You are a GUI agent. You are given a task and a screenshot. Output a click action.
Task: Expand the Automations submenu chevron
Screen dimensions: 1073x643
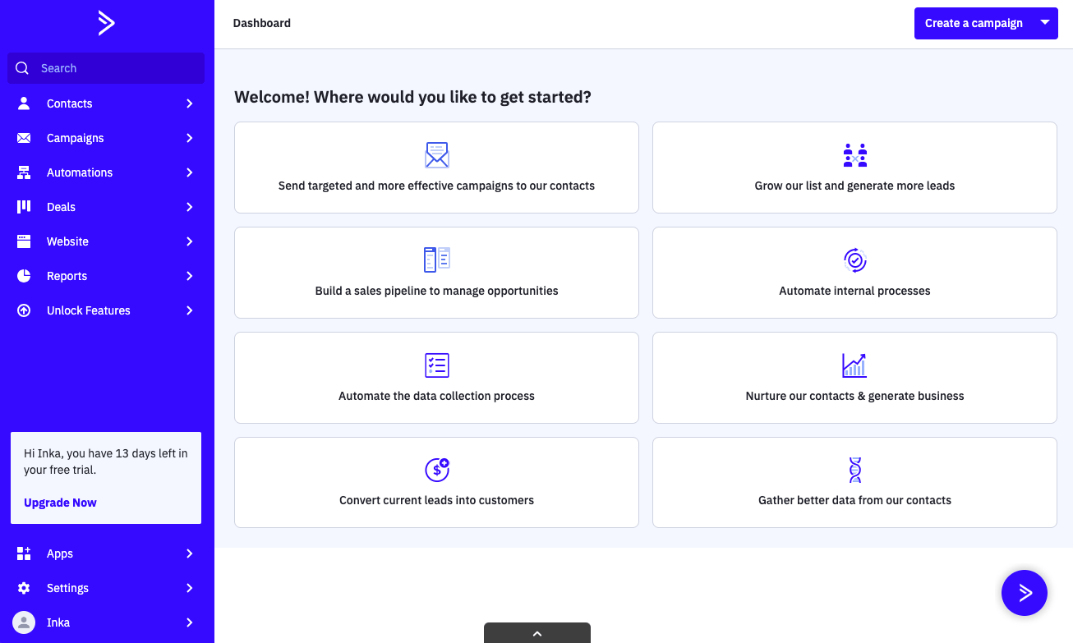(190, 172)
